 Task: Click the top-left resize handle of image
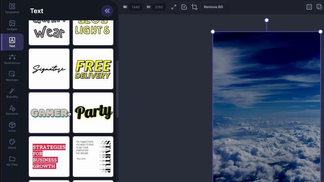(213, 31)
